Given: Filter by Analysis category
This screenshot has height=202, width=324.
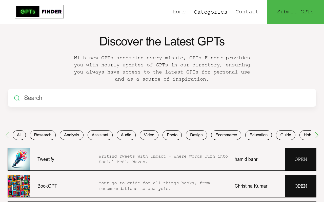Looking at the screenshot, I should 72,135.
